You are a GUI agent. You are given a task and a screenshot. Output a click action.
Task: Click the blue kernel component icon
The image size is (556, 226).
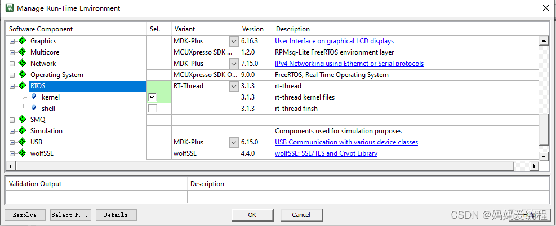point(34,97)
